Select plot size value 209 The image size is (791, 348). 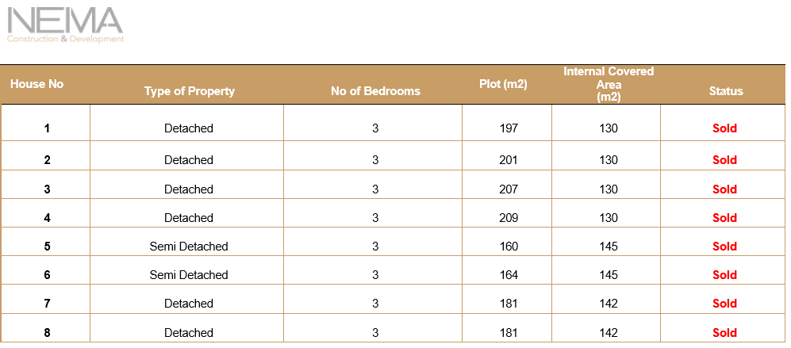tap(509, 218)
